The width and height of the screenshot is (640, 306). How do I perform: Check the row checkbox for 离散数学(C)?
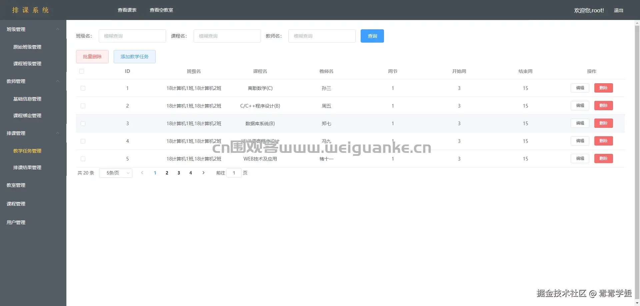pos(83,88)
